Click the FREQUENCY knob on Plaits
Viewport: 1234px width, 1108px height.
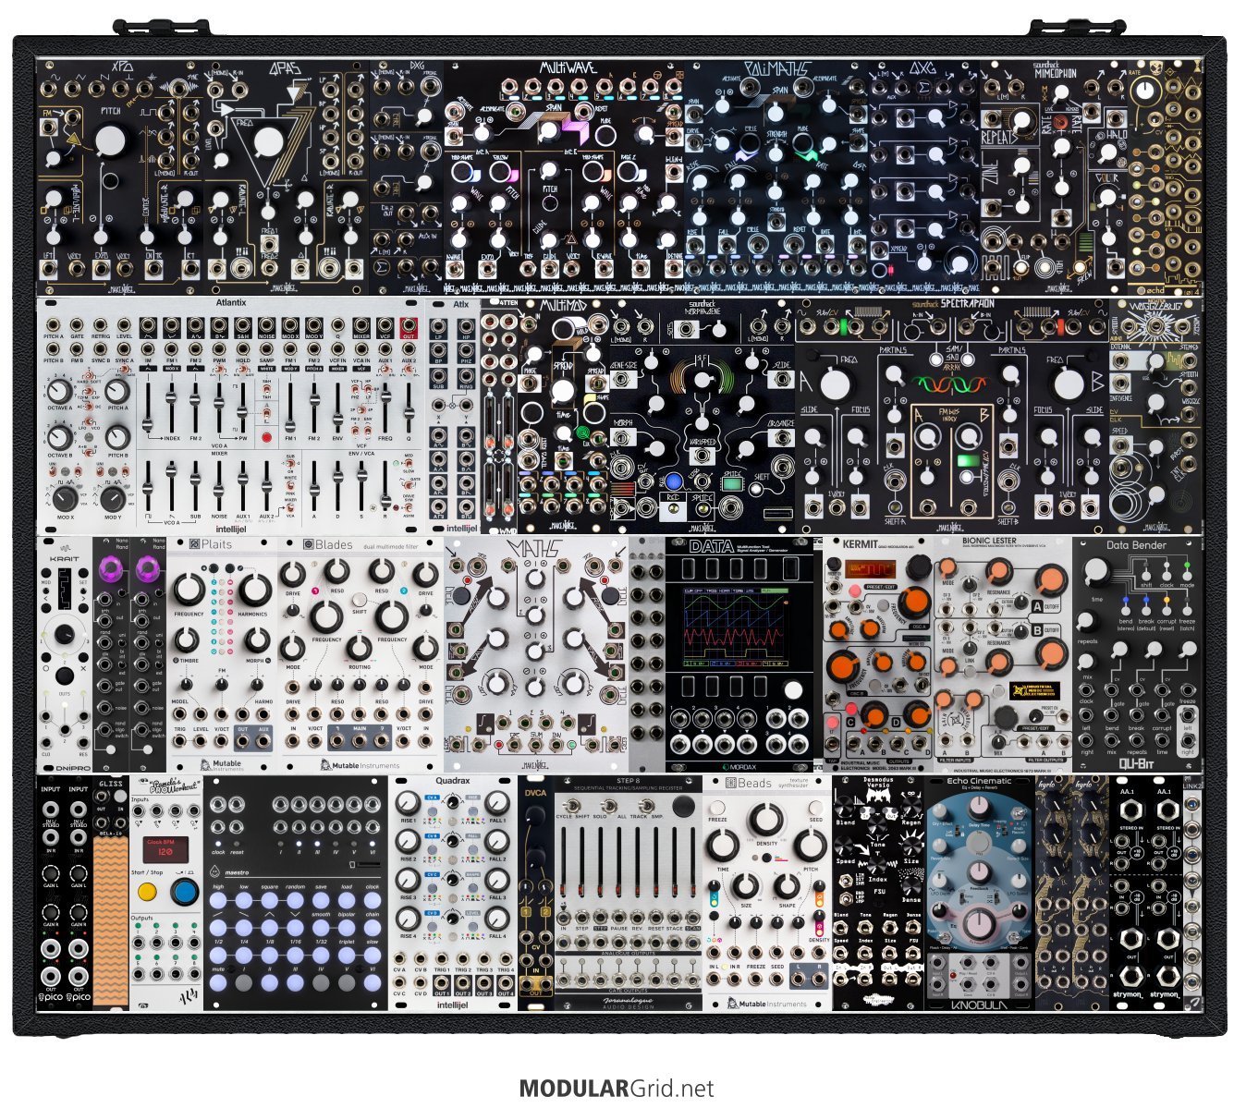(x=189, y=589)
